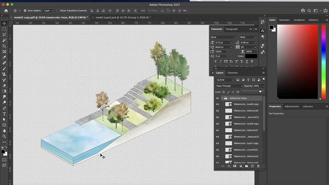Viewport: 329px width, 185px height.
Task: Open the Kind layer filter dropdown
Action: click(225, 80)
